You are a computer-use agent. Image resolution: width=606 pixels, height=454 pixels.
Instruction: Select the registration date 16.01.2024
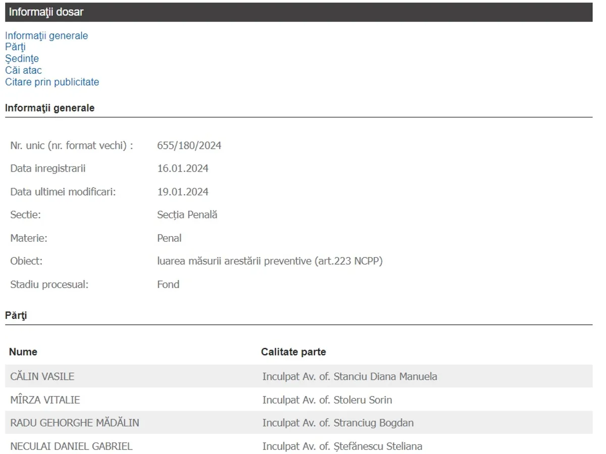tap(182, 168)
